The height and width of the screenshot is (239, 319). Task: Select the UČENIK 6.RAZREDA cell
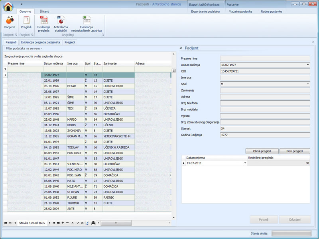(x=118, y=147)
